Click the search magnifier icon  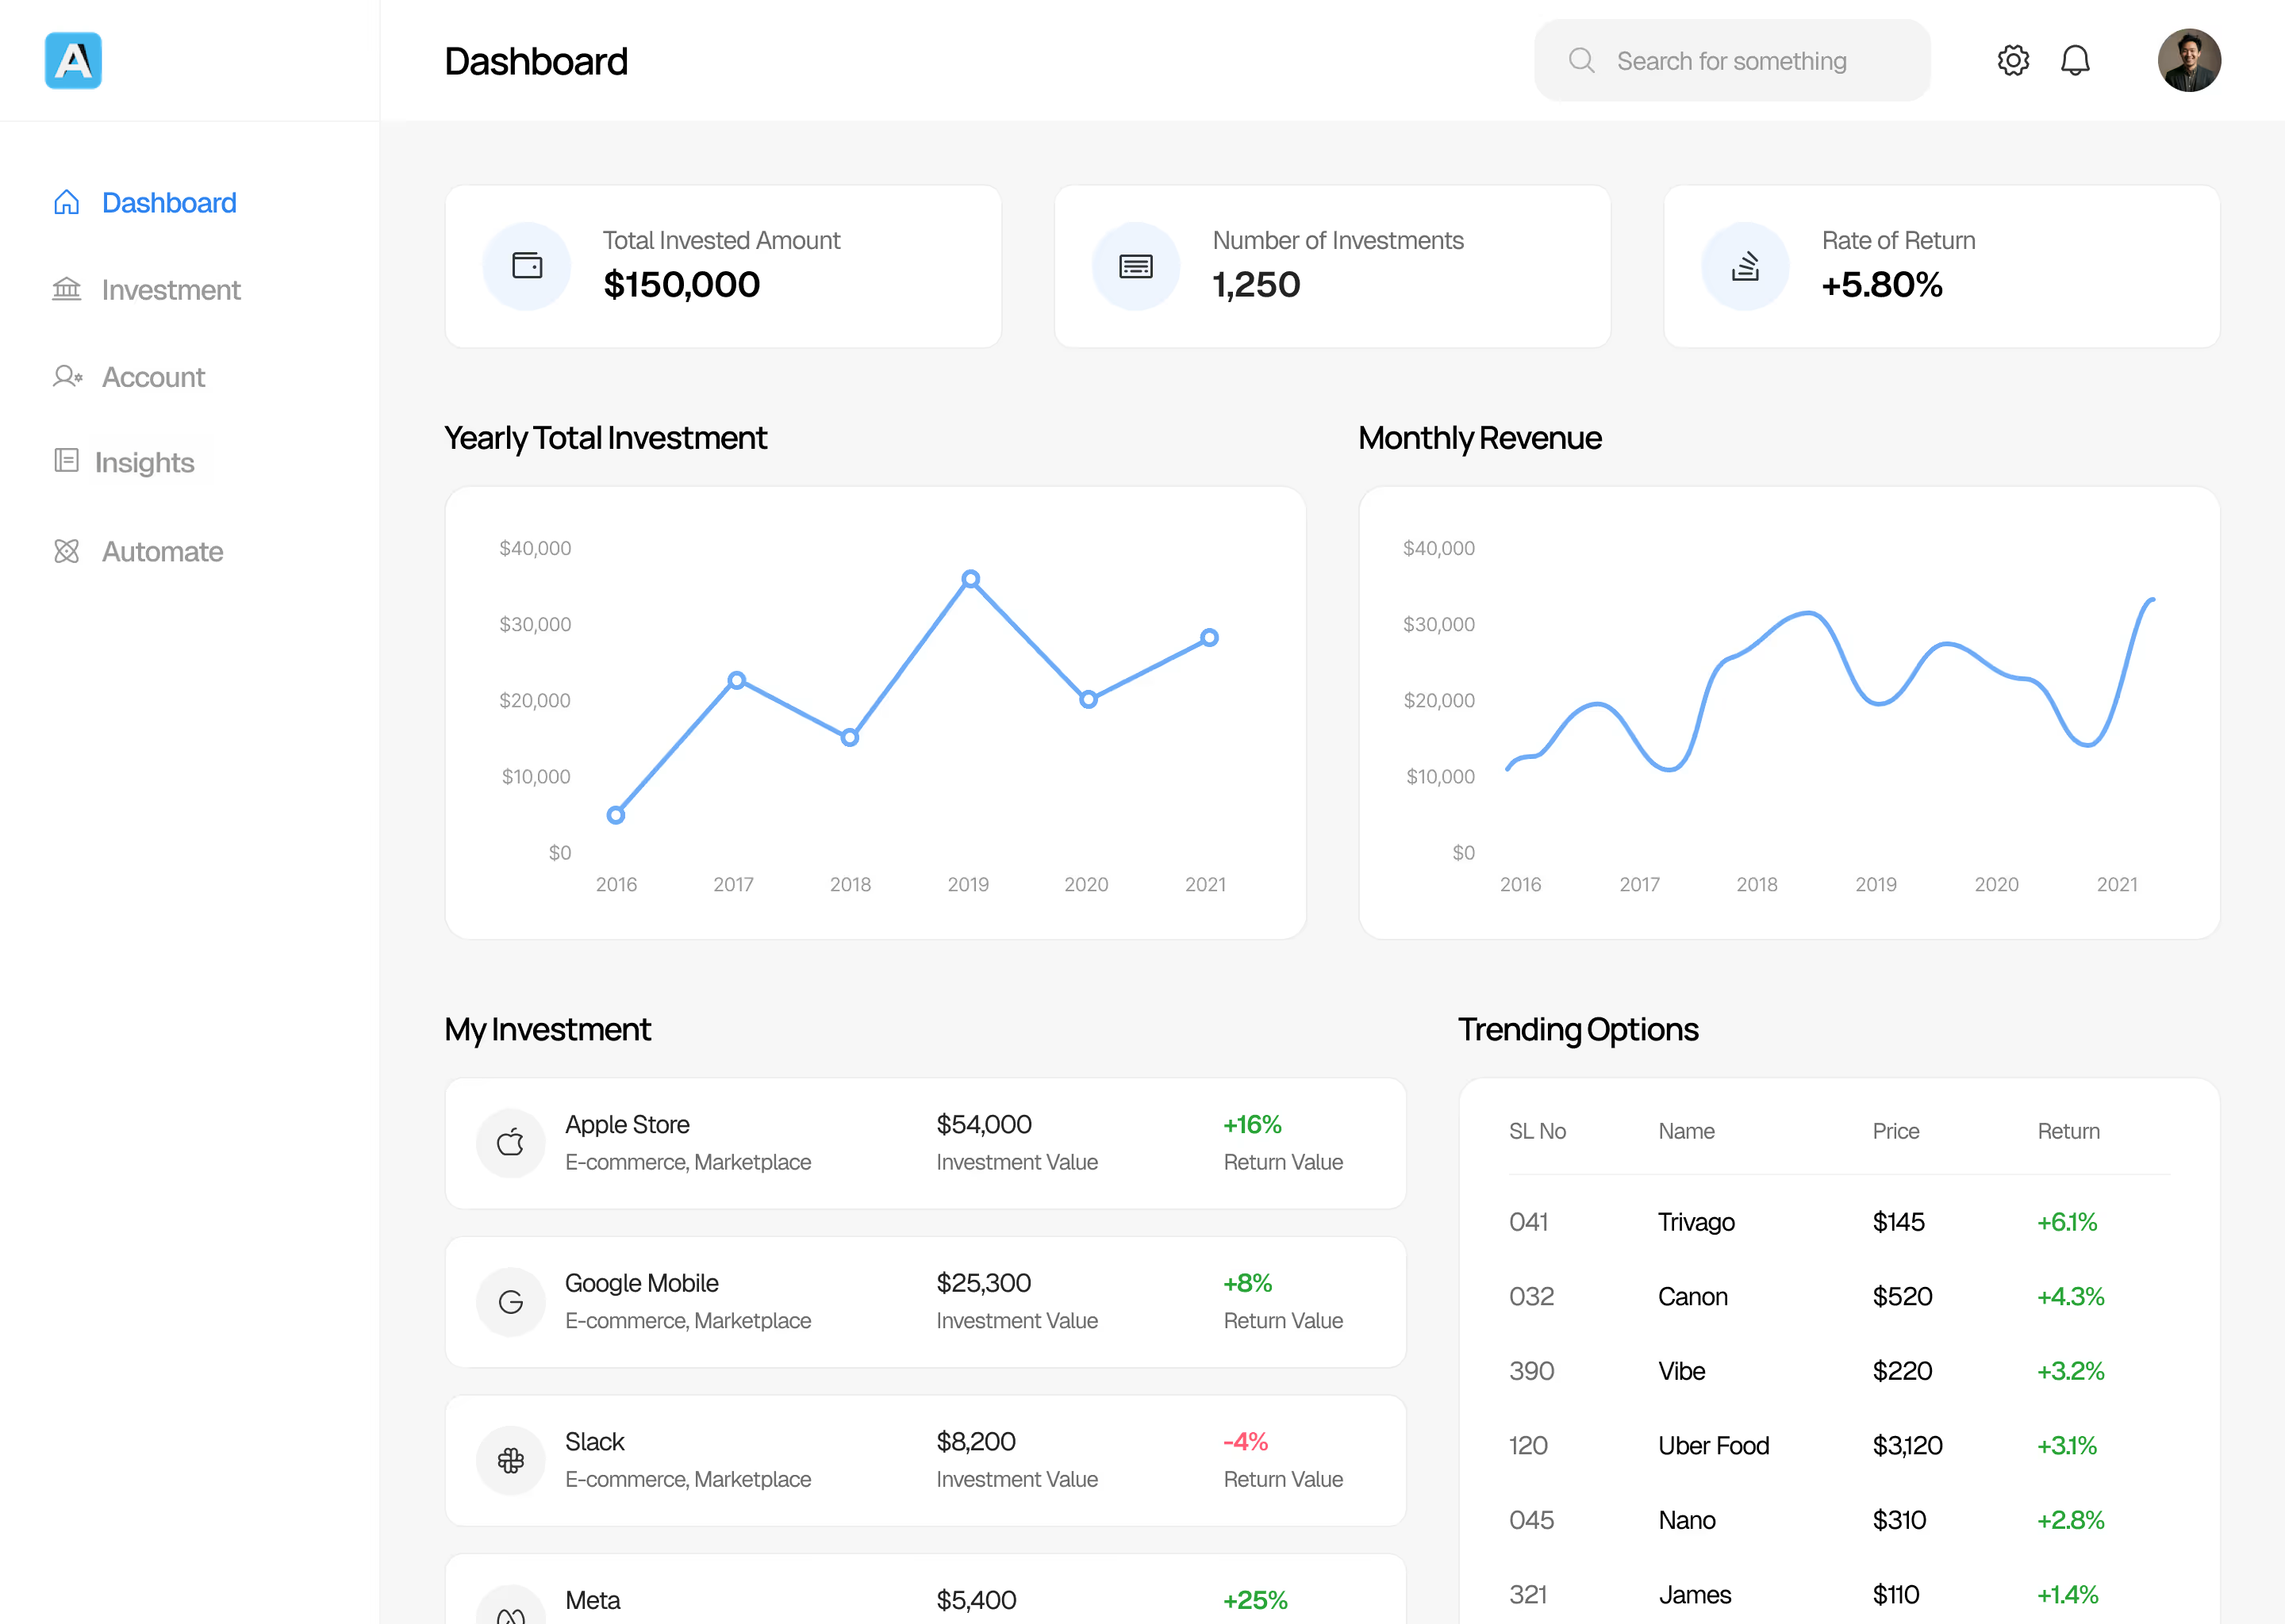click(1582, 60)
